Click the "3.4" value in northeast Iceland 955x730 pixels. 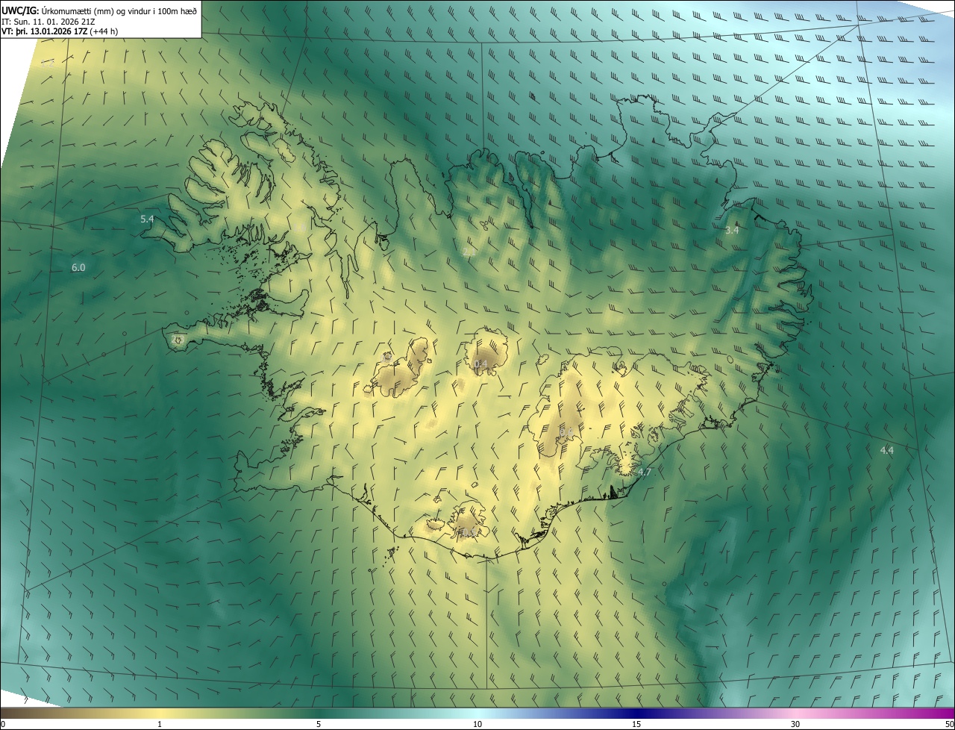(732, 230)
